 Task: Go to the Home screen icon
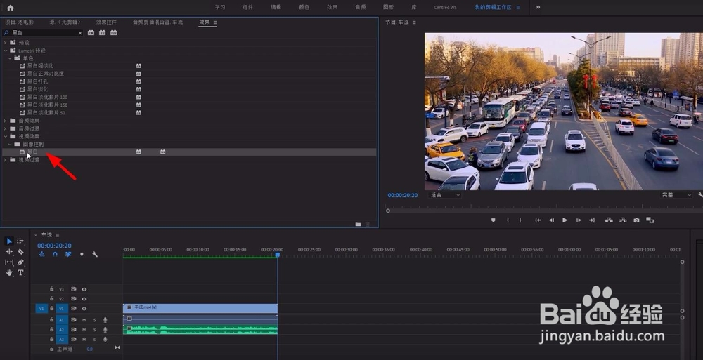click(11, 8)
